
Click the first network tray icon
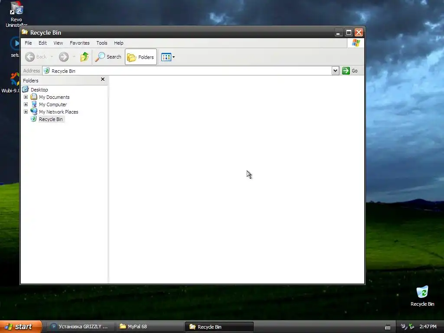pyautogui.click(x=404, y=326)
